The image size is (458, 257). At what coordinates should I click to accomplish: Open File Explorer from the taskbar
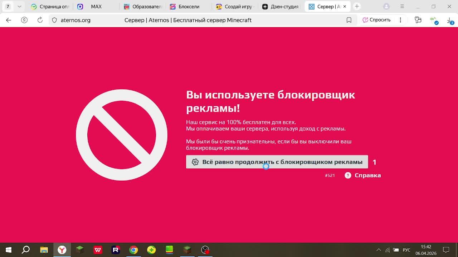(44, 250)
